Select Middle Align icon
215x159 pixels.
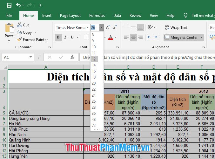[133, 27]
